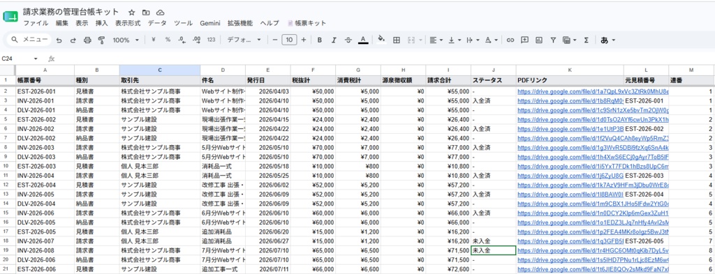Open the PDF link in row EST-2026-006

[x=593, y=269]
